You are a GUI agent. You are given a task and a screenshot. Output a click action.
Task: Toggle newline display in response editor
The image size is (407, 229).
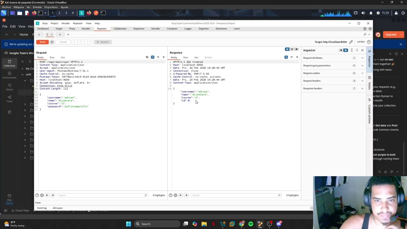[292, 57]
